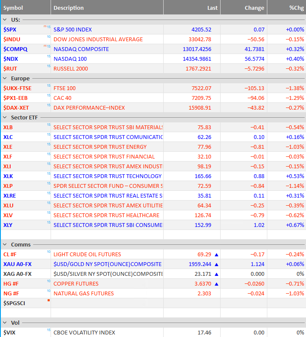Select the XLRE symbol
Image resolution: width=306 pixels, height=337 pixels.
click(x=10, y=196)
